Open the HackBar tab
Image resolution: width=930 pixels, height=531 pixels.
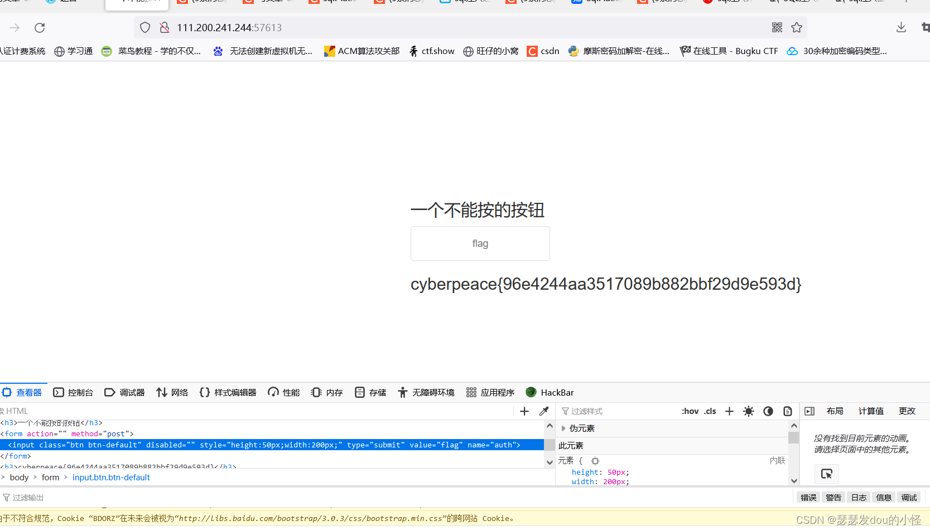[x=550, y=393]
